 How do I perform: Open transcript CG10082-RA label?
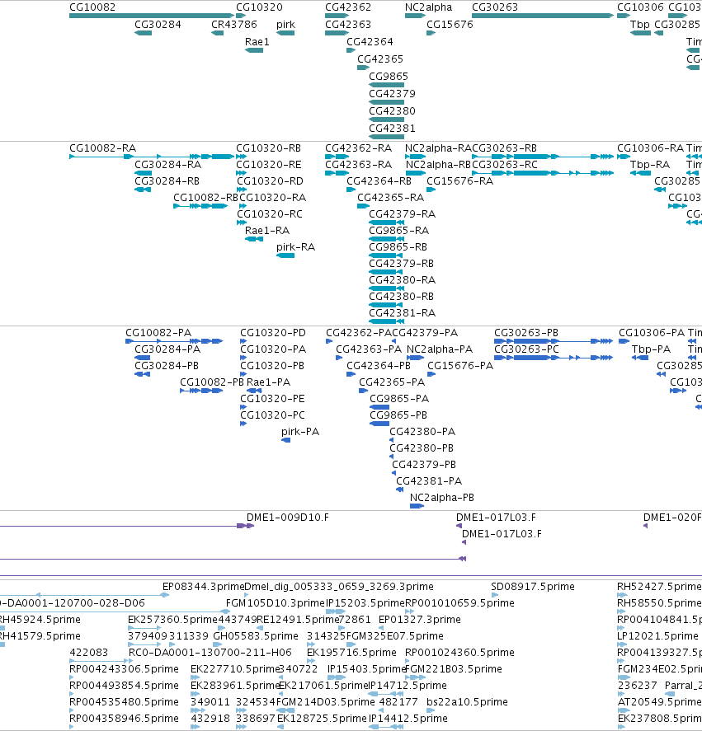click(x=102, y=148)
